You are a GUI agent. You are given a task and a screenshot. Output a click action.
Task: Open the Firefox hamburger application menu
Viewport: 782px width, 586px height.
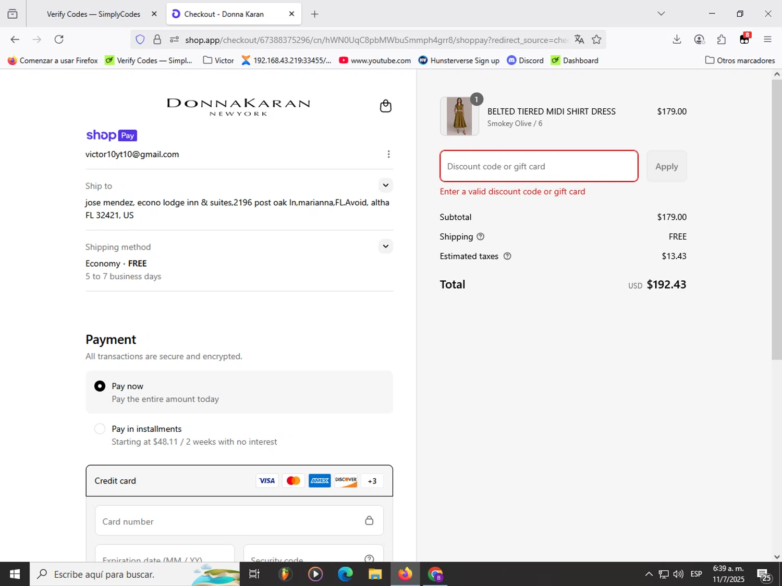(767, 40)
